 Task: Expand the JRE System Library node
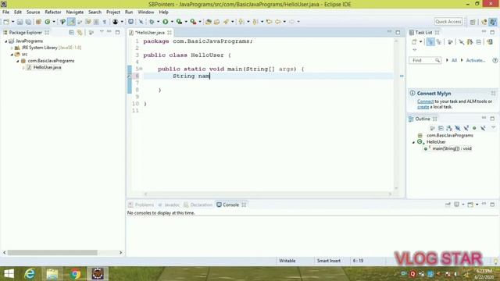[12, 48]
